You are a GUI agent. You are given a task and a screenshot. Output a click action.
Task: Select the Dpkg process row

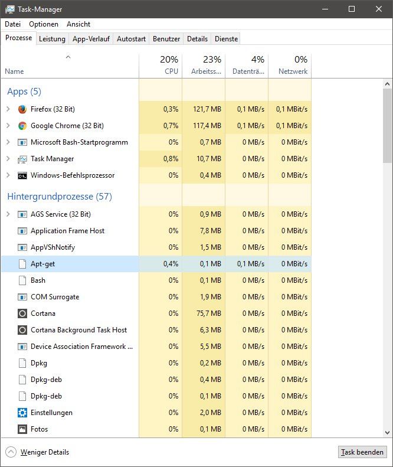click(x=156, y=363)
